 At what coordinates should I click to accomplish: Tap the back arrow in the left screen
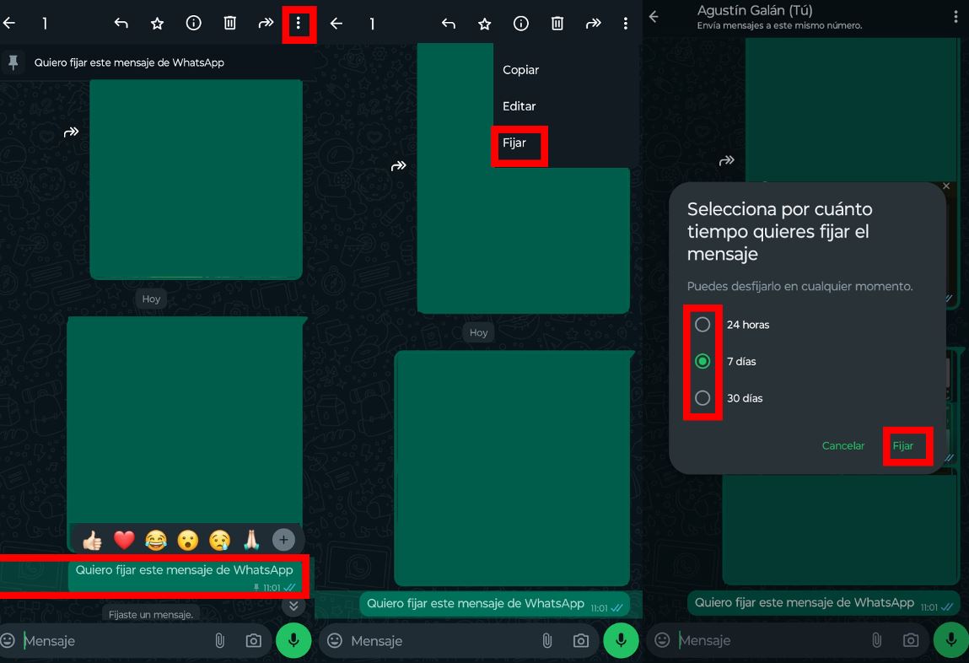point(9,24)
